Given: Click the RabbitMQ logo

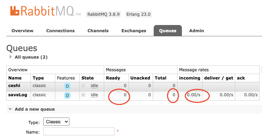Looking at the screenshot, I should pyautogui.click(x=45, y=11).
